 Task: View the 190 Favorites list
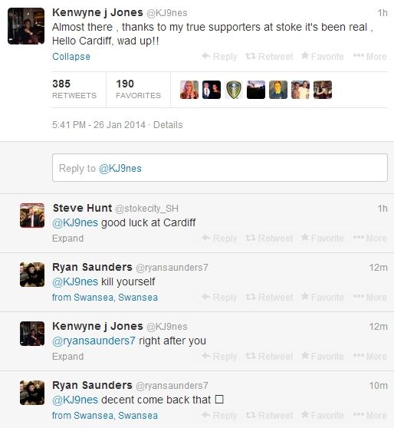point(138,89)
